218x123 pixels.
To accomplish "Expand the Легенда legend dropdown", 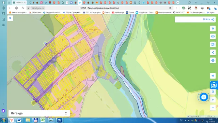I will [x=39, y=113].
